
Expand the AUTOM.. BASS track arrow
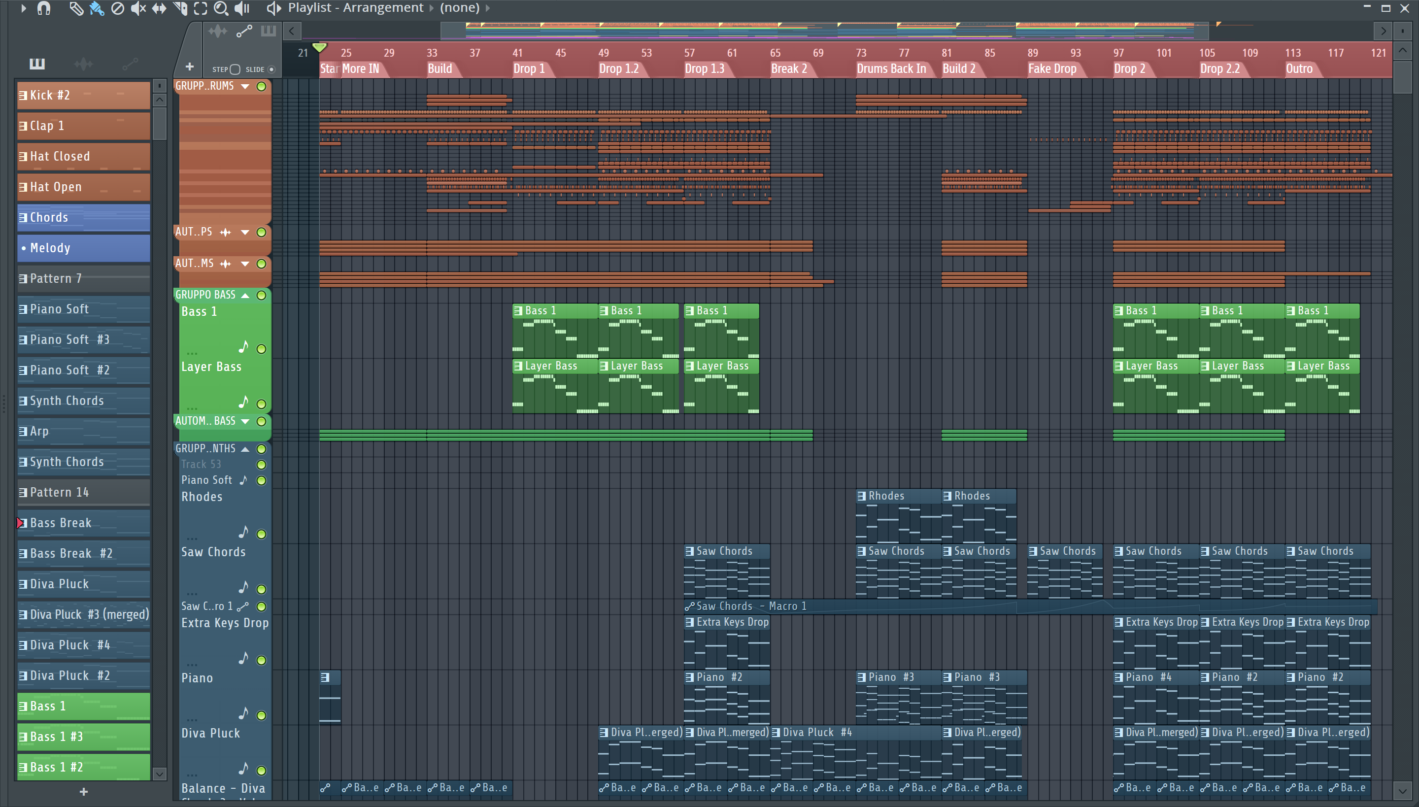point(245,421)
